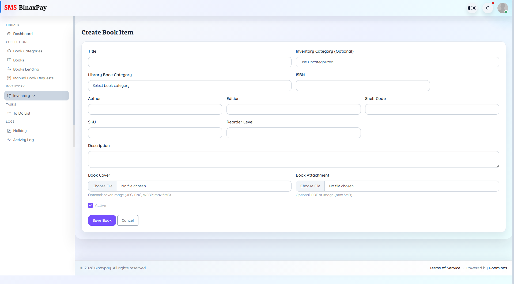Open the Library Book Category dropdown
The height and width of the screenshot is (284, 514).
click(x=190, y=86)
